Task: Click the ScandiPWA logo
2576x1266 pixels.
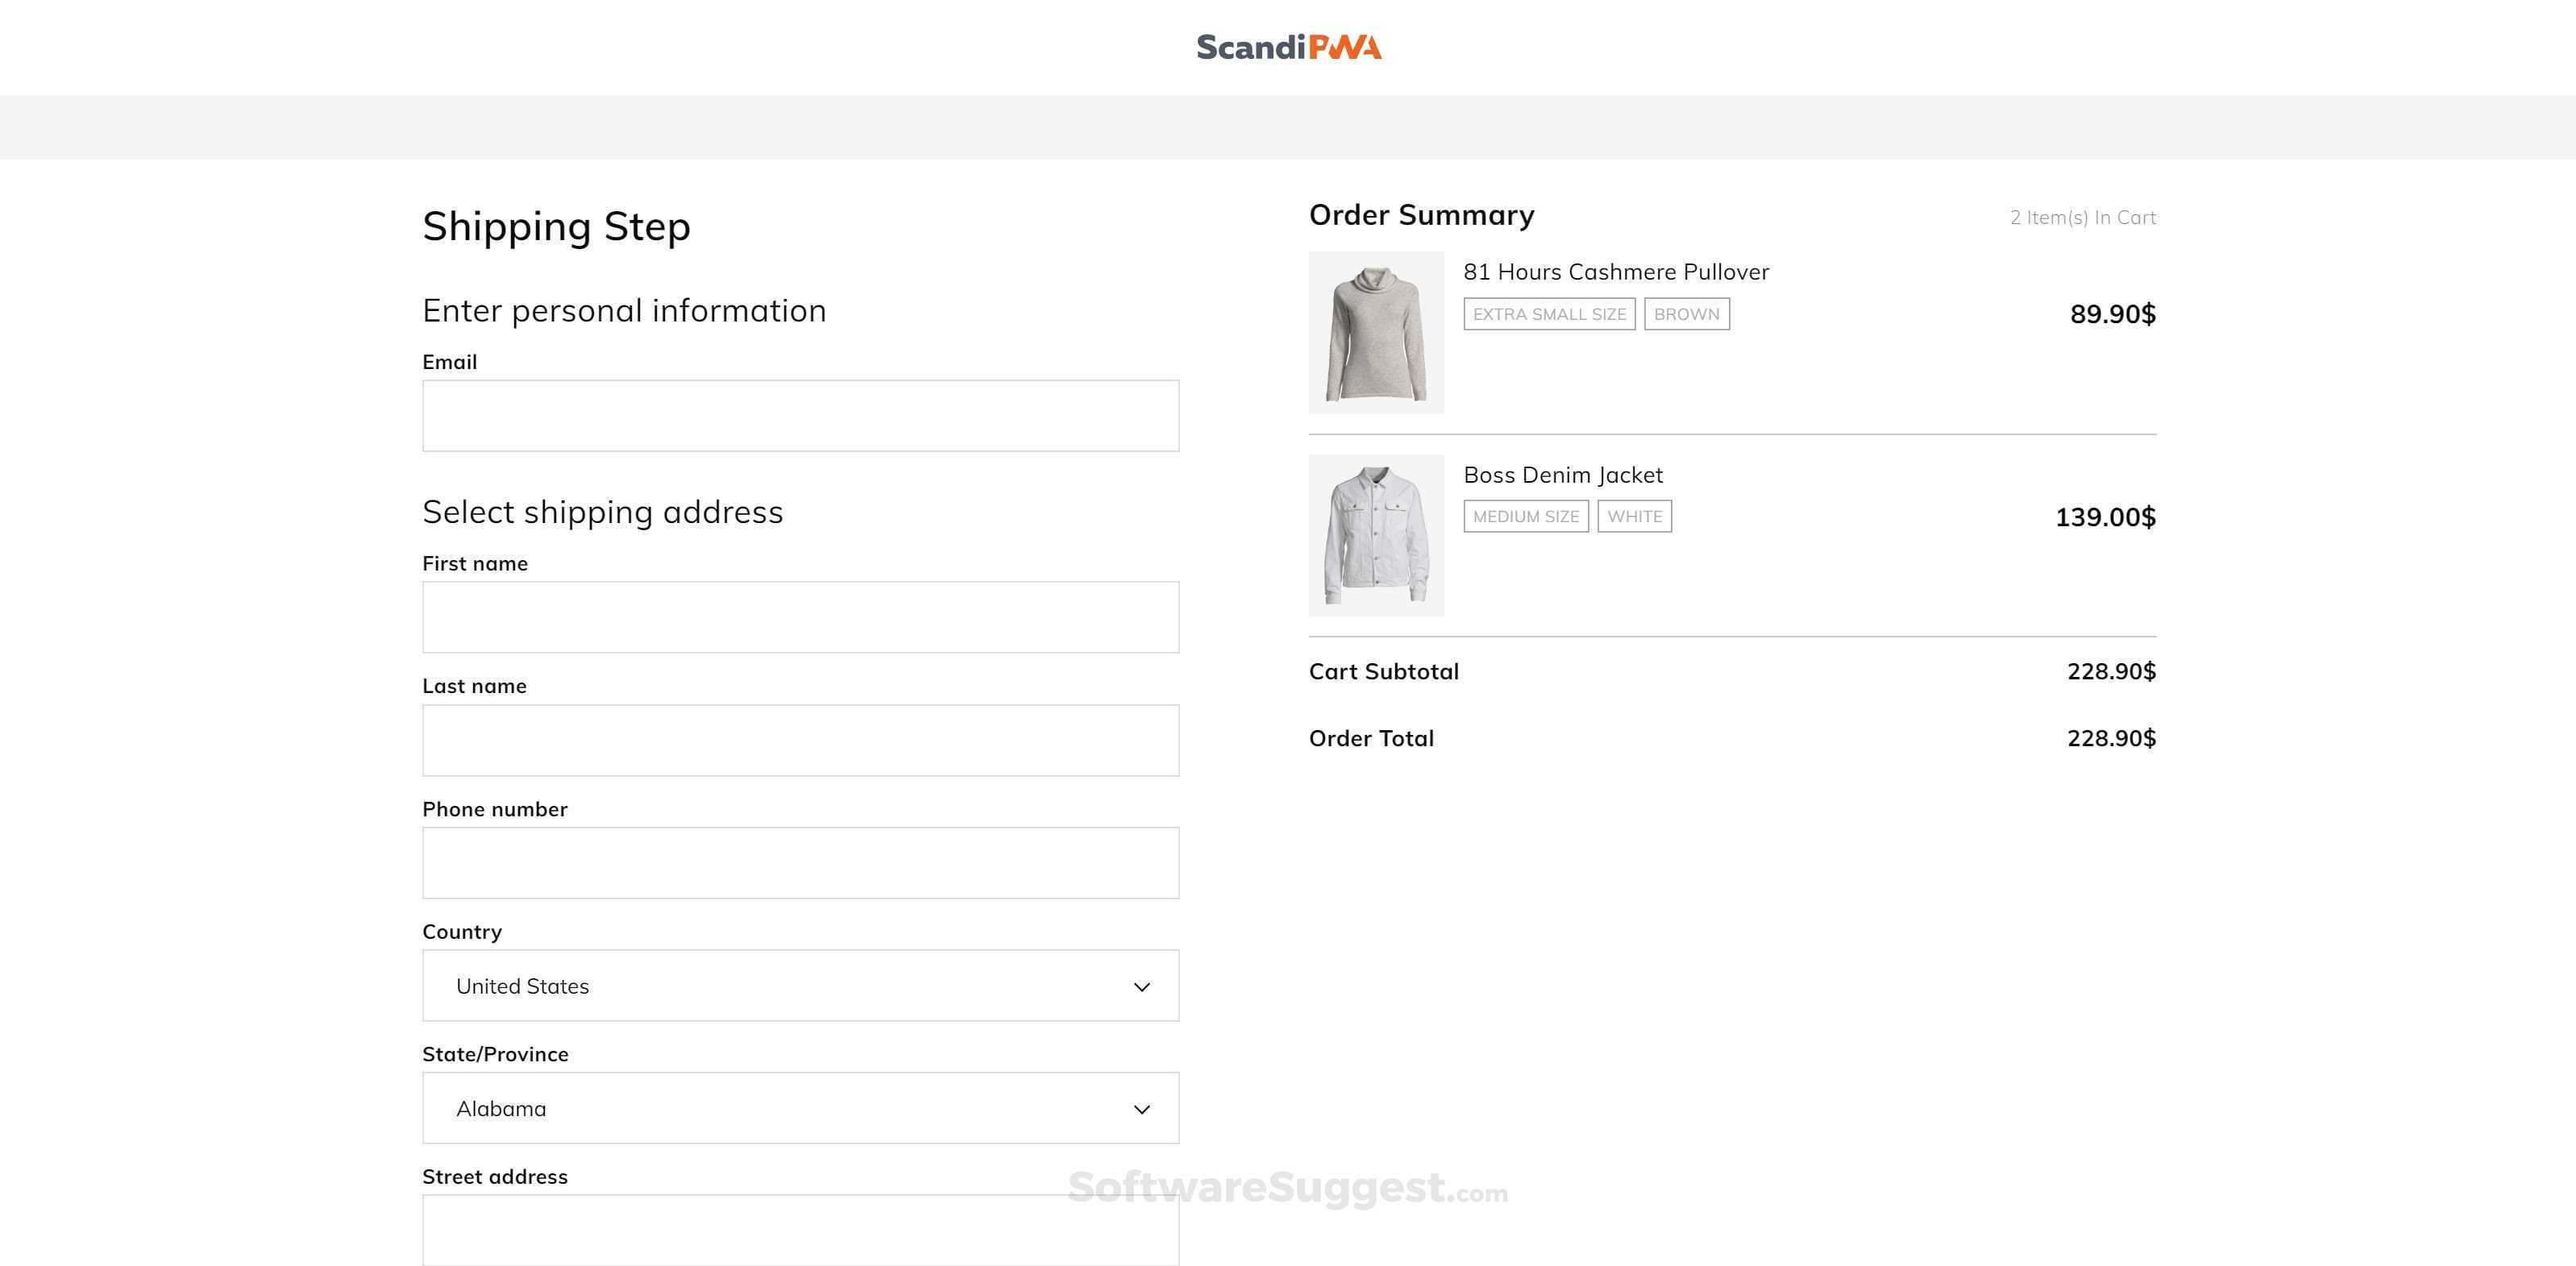Action: pos(1288,47)
